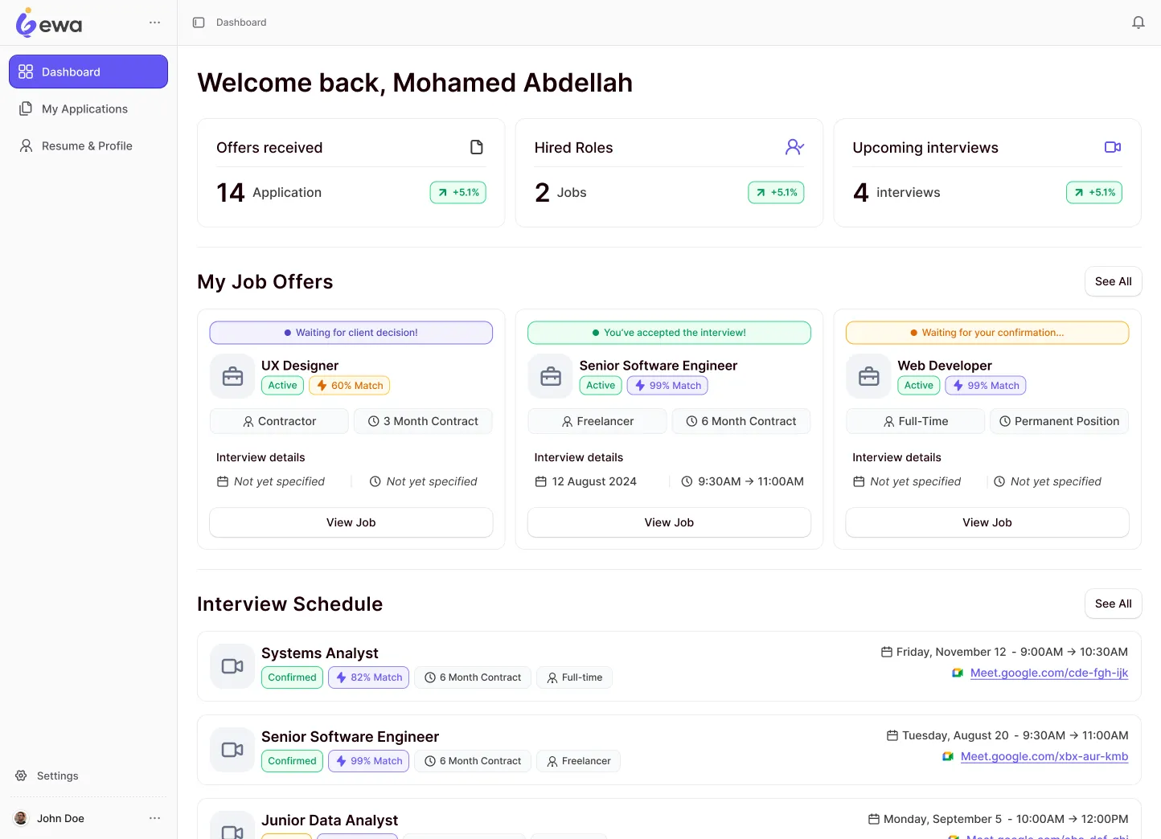
Task: Click the 60% Match badge on UX Designer
Action: (350, 386)
